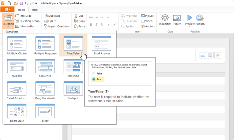The image size is (234, 140).
Task: Open quiz Properties
Action: coord(165,20)
